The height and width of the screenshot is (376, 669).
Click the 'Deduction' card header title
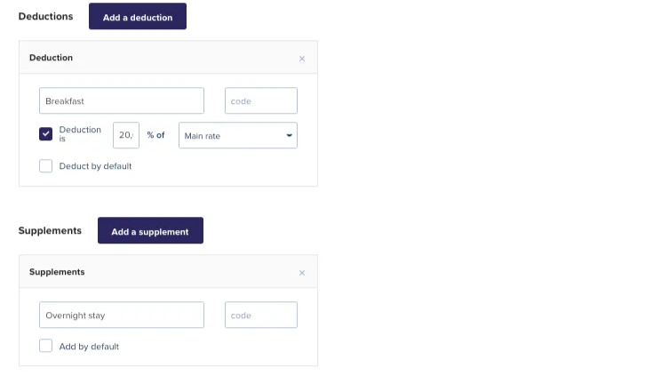pyautogui.click(x=52, y=58)
